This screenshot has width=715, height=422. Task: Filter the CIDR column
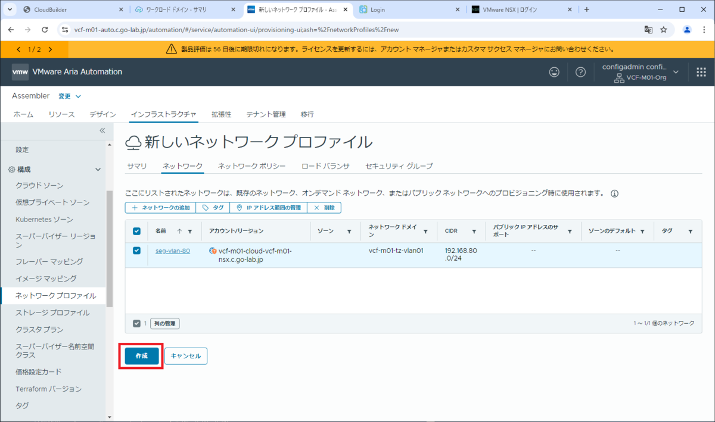coord(474,232)
